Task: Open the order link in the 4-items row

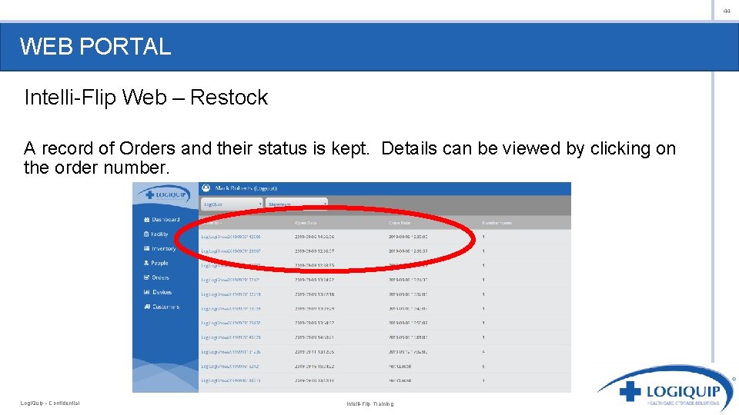Action: [x=231, y=352]
